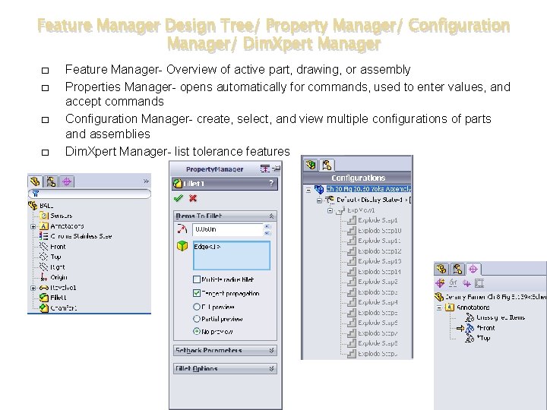Viewport: 547px width, 410px height.
Task: Click Show Tolerance Status icon in DimXpert toolbar
Action: tap(453, 283)
